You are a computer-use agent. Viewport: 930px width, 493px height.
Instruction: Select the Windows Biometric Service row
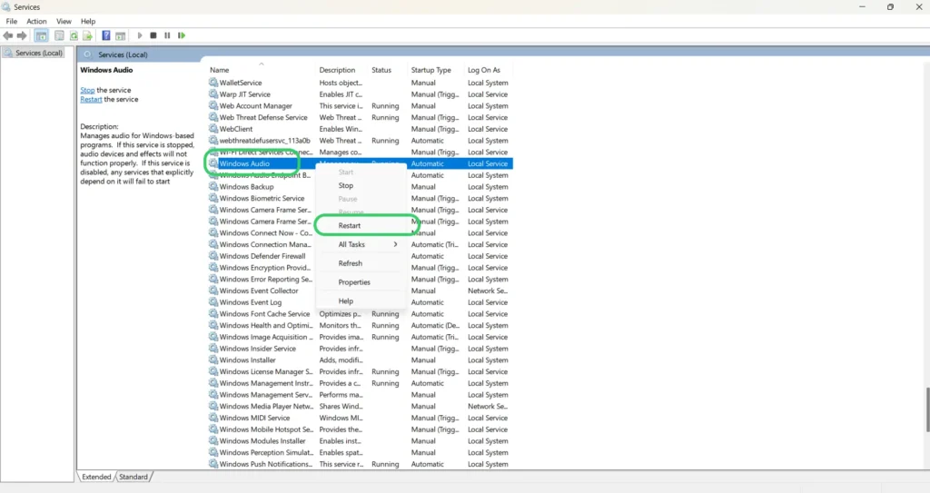coord(360,198)
